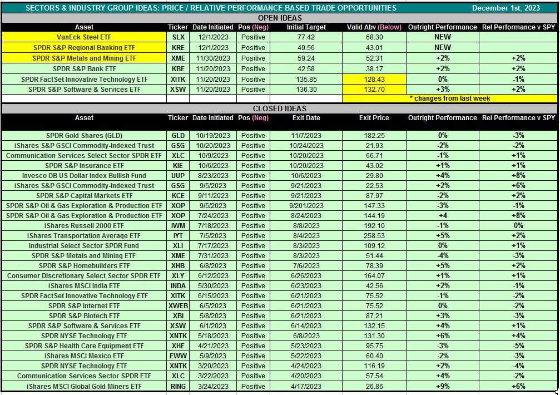Select the CLOSED IDEAS section header

point(280,108)
